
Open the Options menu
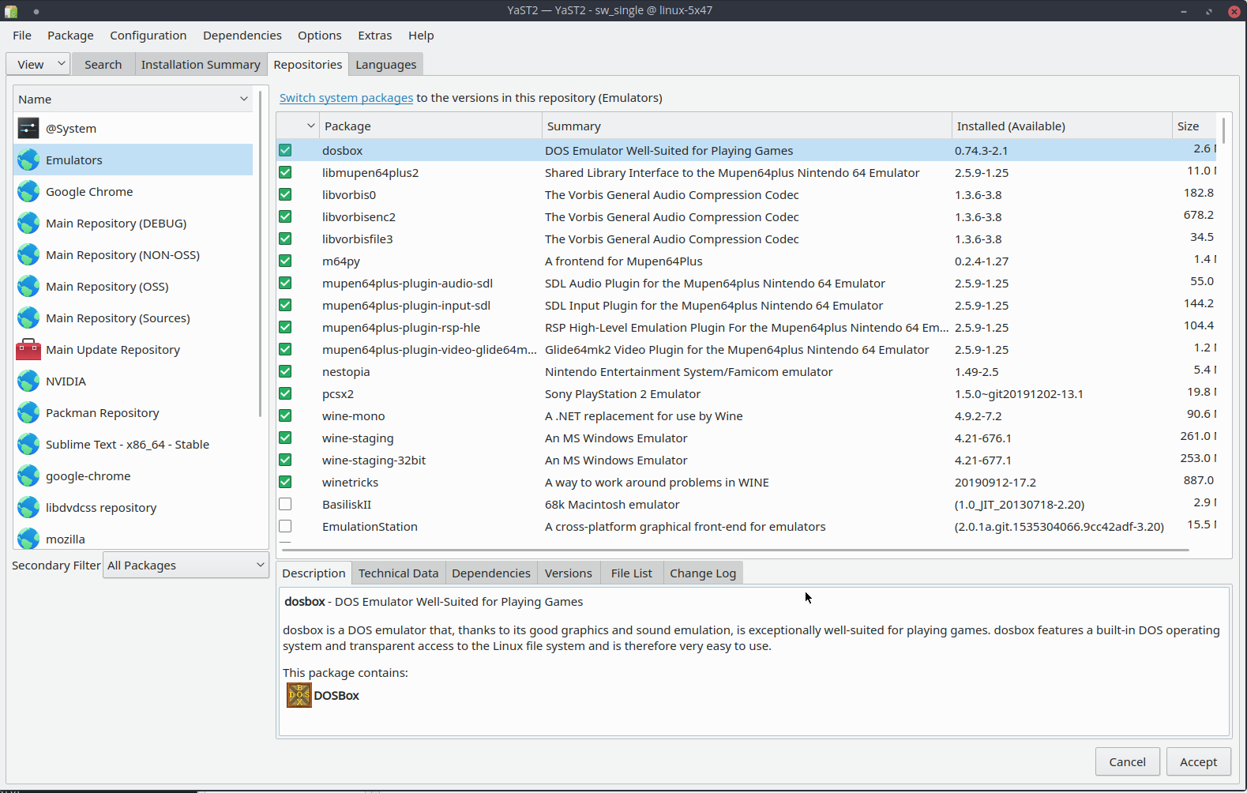coord(320,36)
